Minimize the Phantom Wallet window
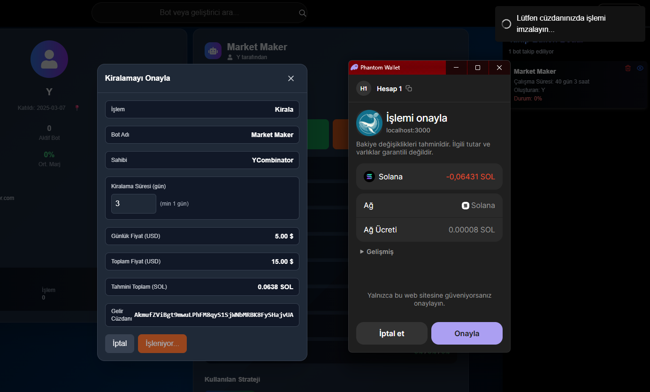Image resolution: width=650 pixels, height=392 pixels. click(456, 68)
